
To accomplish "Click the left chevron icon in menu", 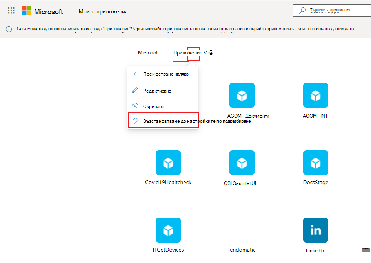I will pyautogui.click(x=135, y=74).
